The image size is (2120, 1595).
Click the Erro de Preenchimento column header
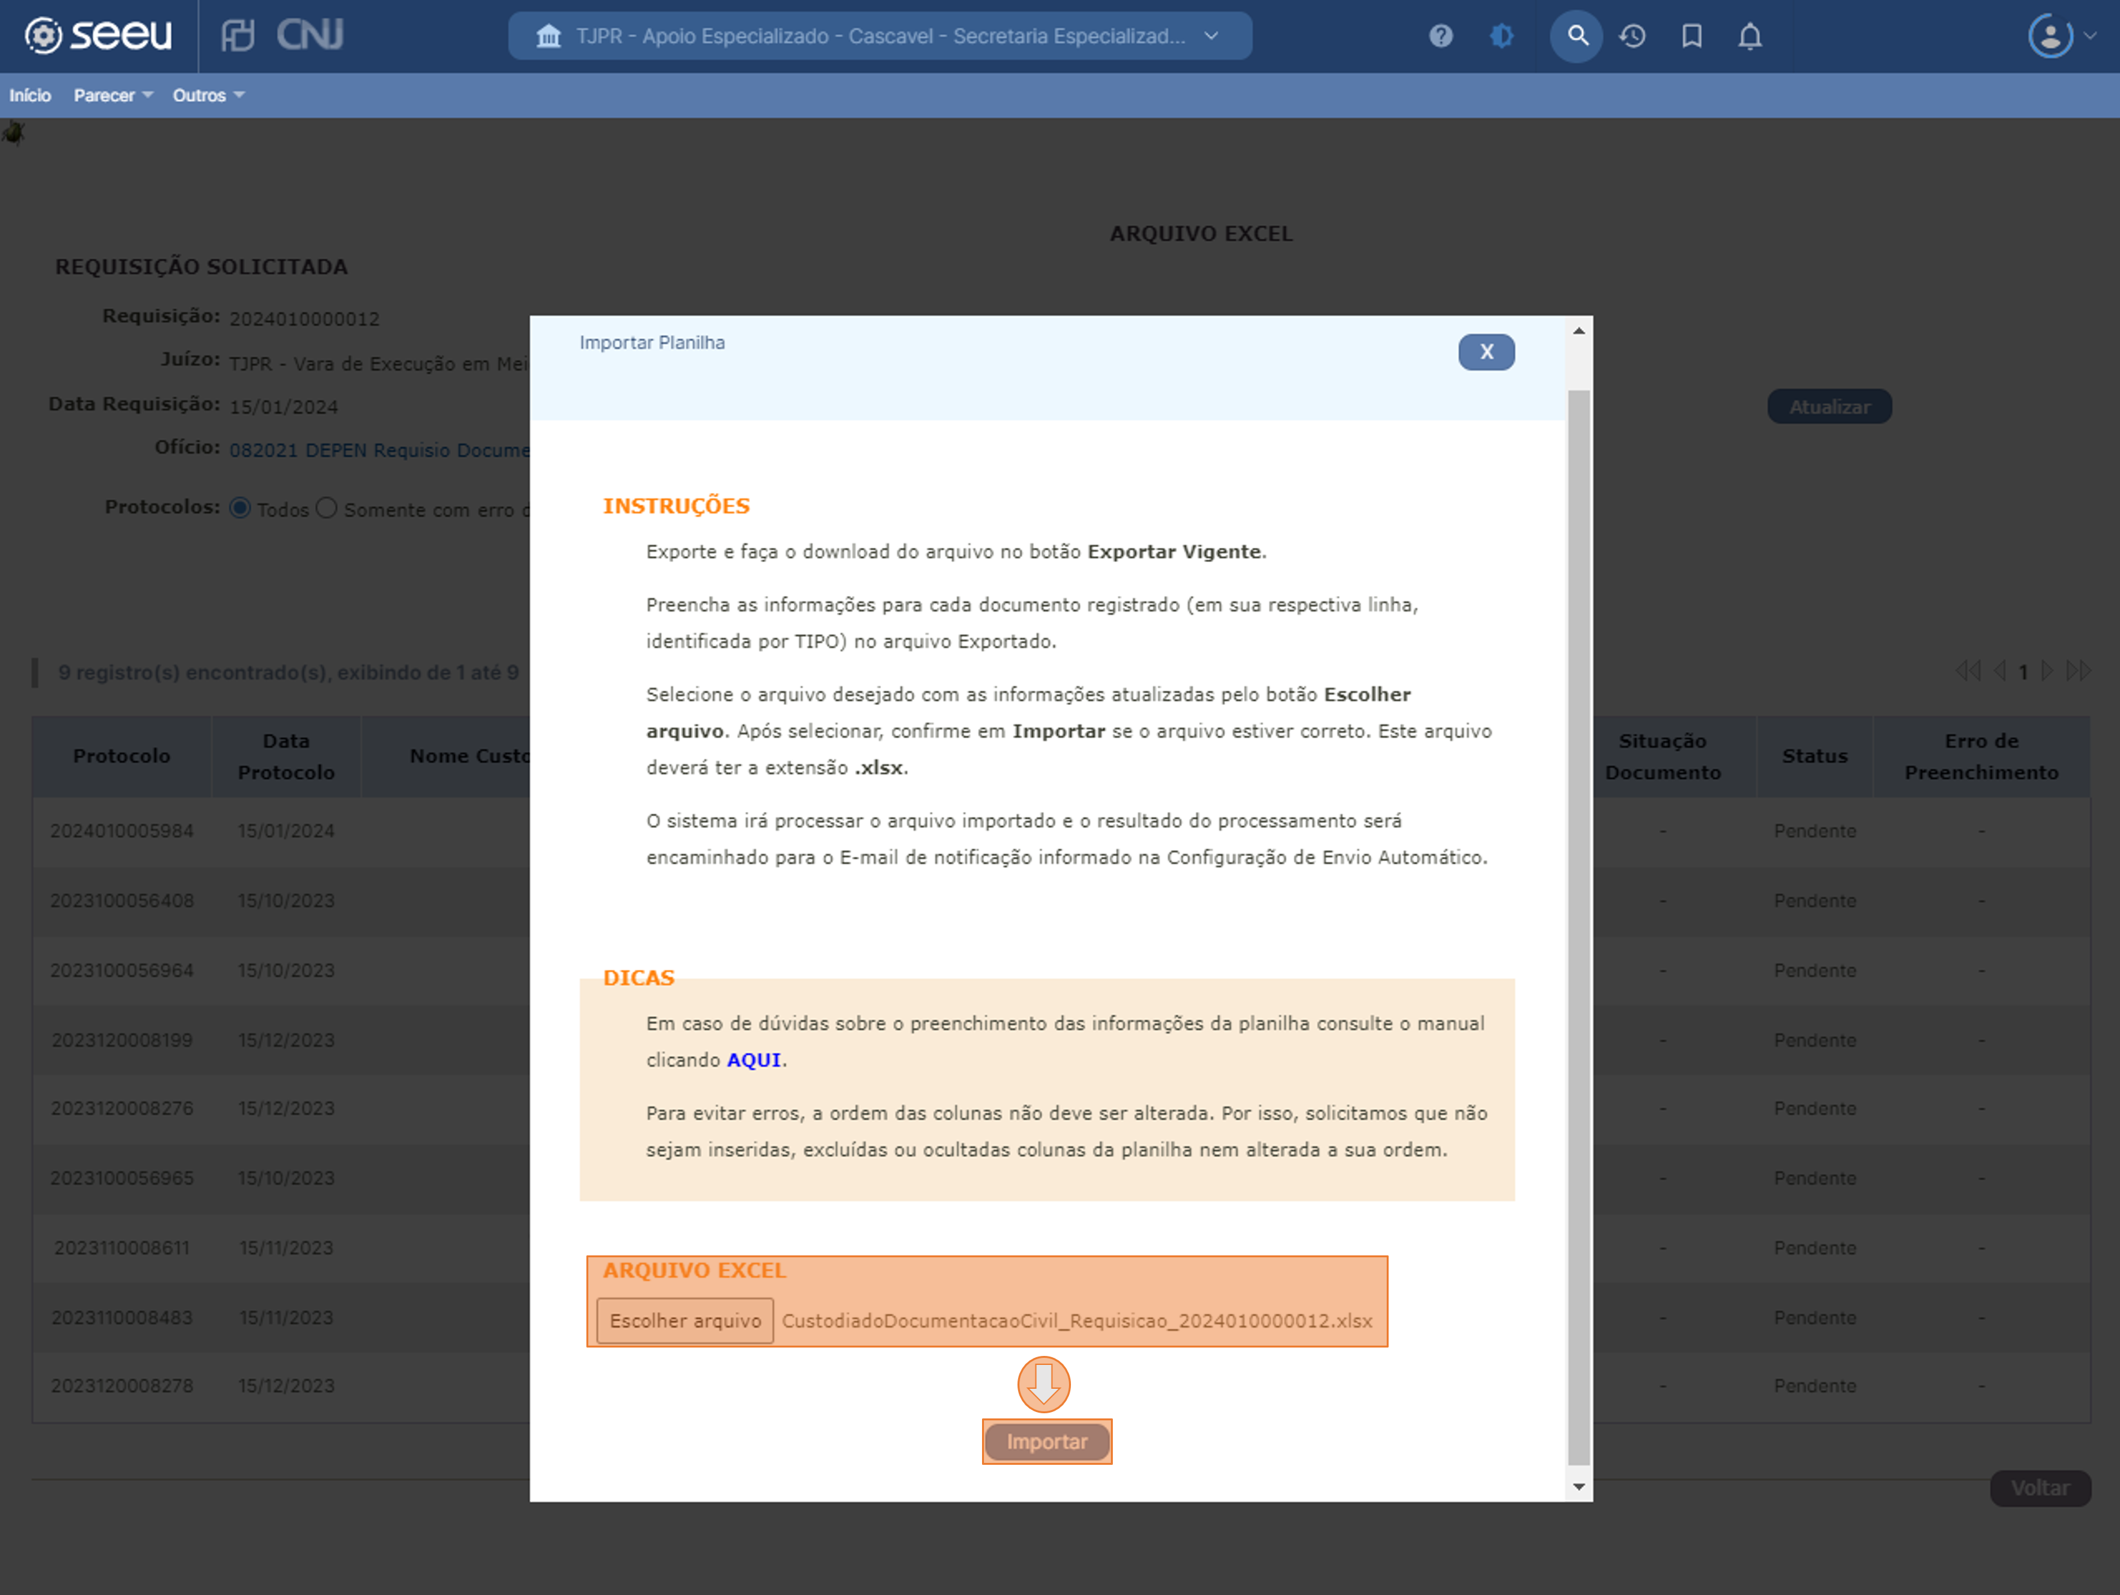1981,757
